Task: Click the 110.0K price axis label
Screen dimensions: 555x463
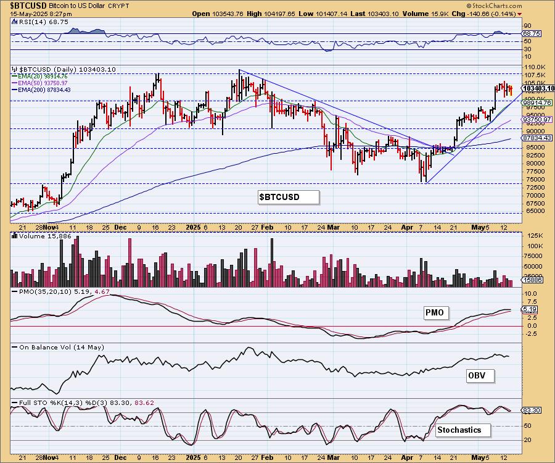Action: (535, 67)
